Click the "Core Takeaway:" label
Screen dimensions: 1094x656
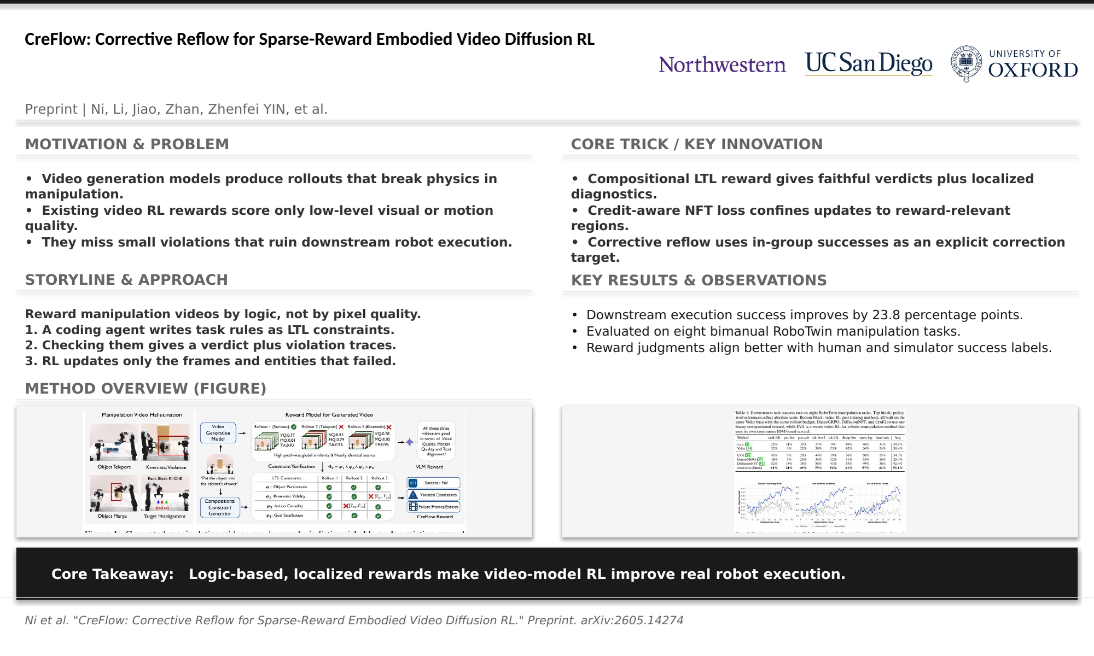click(x=113, y=574)
